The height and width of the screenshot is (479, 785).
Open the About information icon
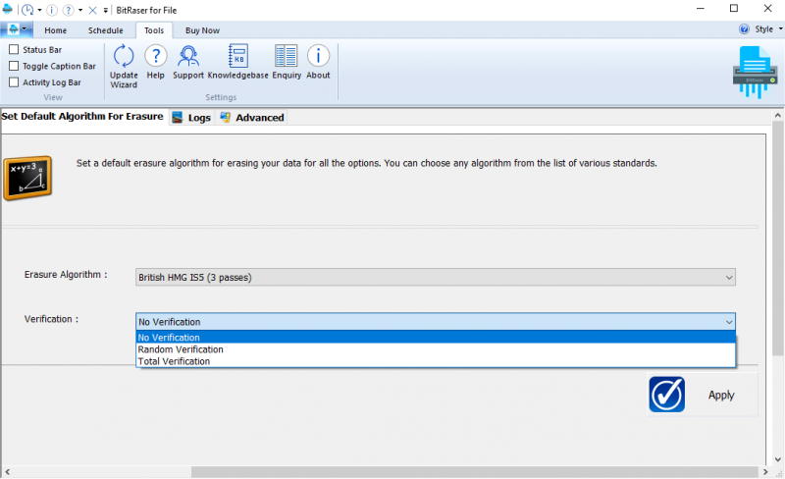[x=318, y=55]
